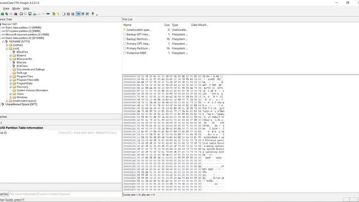Switch to Hex Value Interpreter tab
Screen dimensions: 359x202
(23, 194)
